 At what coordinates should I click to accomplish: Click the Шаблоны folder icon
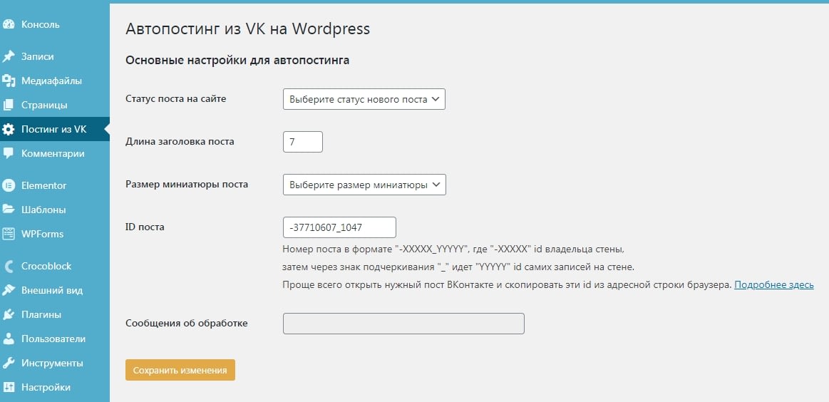pos(9,210)
